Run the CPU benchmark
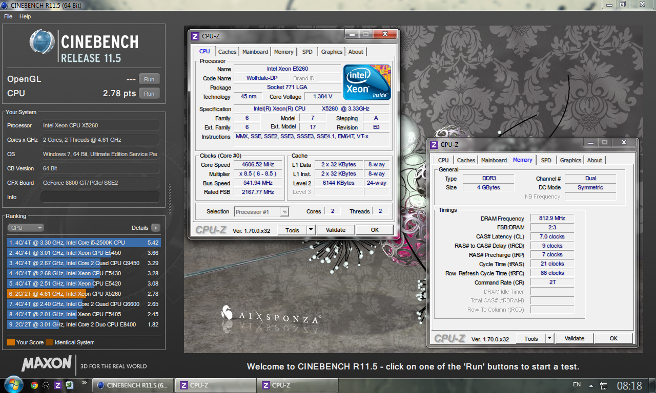Screen dimensions: 656x393 pyautogui.click(x=149, y=94)
